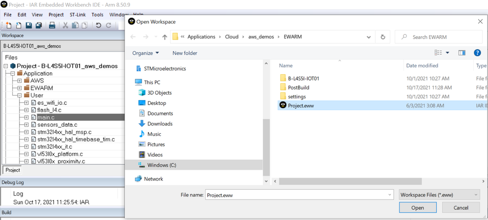Click New Document icon in IAR toolbar
Viewport: 488px width, 220px height.
[x=8, y=25]
